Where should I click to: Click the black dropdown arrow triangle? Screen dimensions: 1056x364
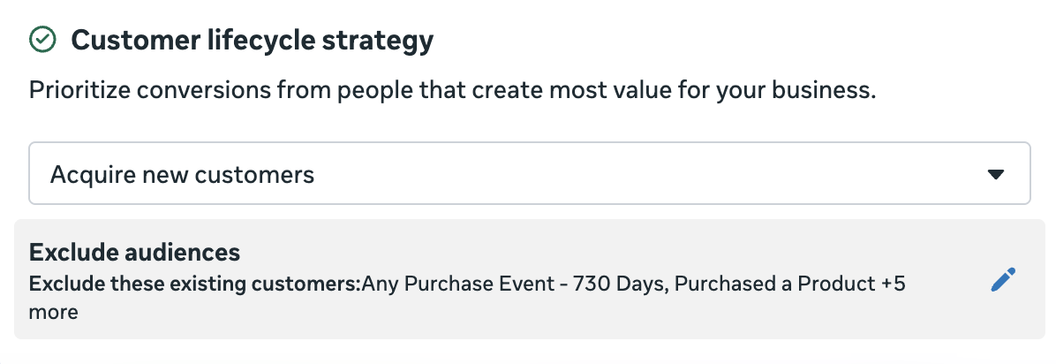click(995, 175)
